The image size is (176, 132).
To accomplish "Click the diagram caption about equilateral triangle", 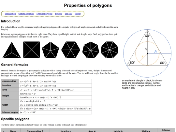I will 142,84.
